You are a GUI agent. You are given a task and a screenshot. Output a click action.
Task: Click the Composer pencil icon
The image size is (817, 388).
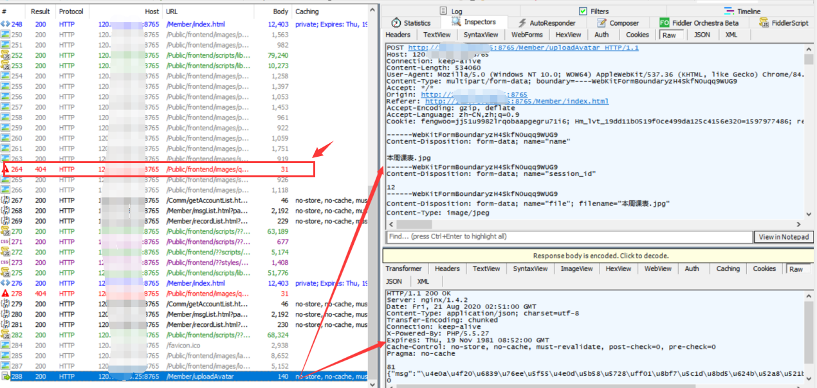(x=600, y=23)
